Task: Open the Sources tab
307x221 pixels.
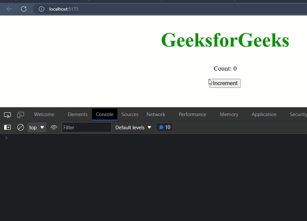Action: pyautogui.click(x=130, y=114)
